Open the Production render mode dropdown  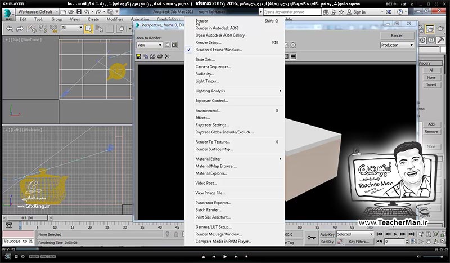(x=398, y=45)
